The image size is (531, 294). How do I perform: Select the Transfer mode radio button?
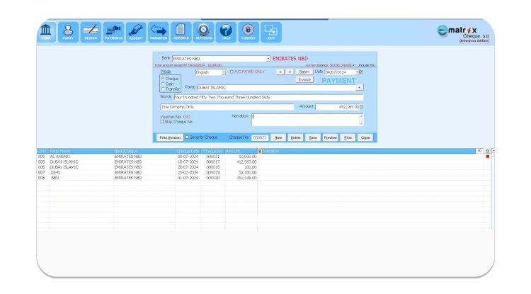click(x=163, y=89)
